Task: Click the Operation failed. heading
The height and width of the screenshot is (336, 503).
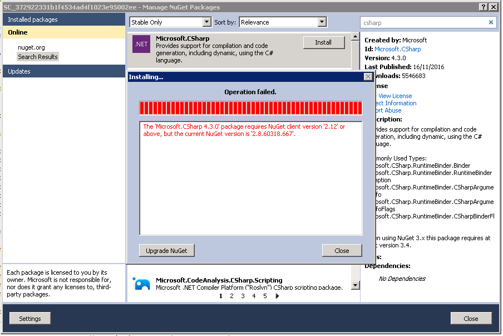Action: pyautogui.click(x=250, y=92)
